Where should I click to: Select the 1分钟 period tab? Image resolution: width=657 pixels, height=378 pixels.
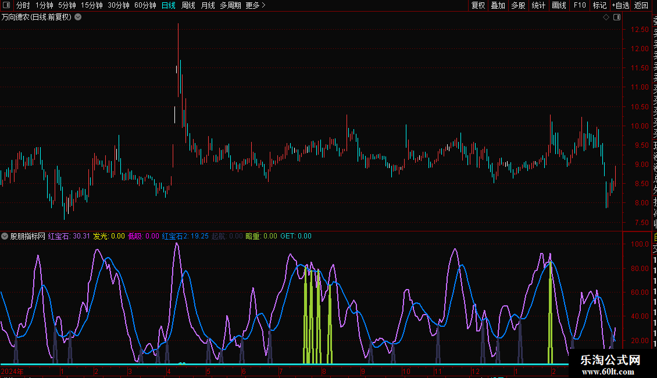pyautogui.click(x=44, y=5)
